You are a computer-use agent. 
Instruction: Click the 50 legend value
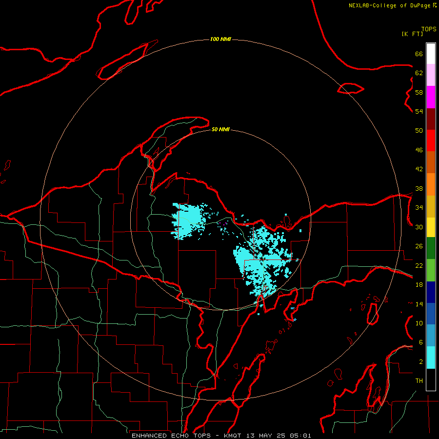pyautogui.click(x=419, y=131)
